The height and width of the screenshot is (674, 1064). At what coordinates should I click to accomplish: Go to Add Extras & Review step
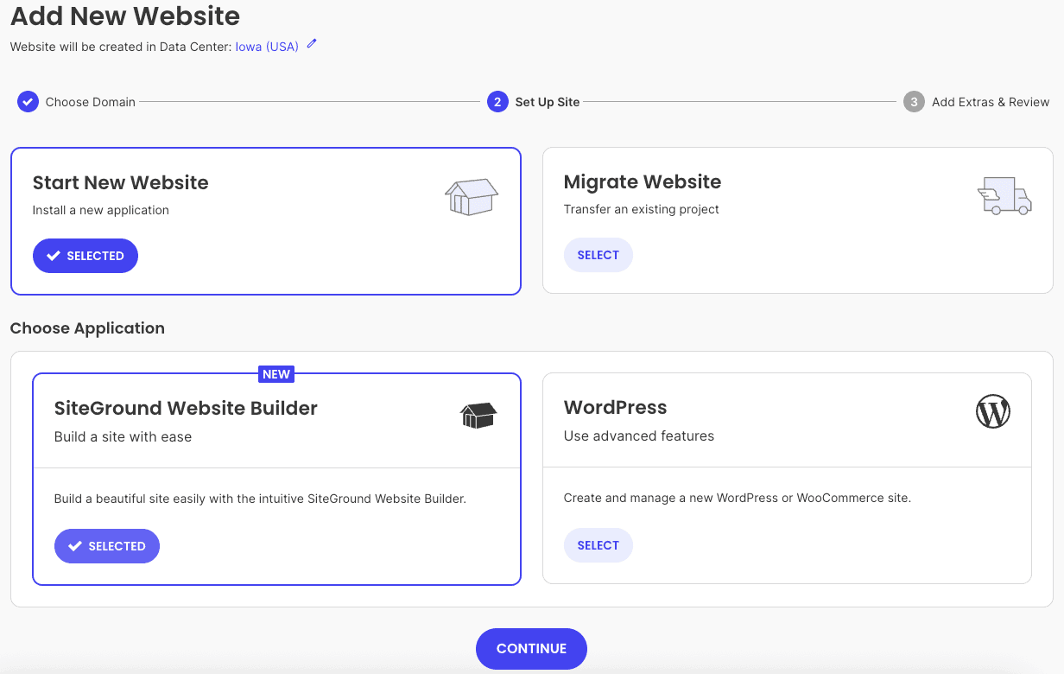pos(991,102)
